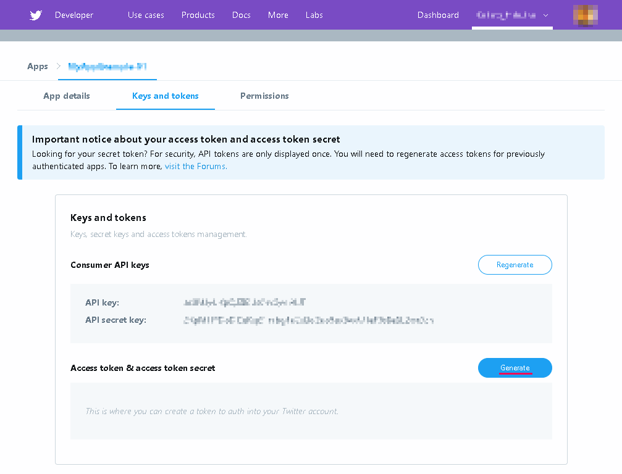Click the token placeholder italic text
Screen dimensions: 622x474
[212, 412]
